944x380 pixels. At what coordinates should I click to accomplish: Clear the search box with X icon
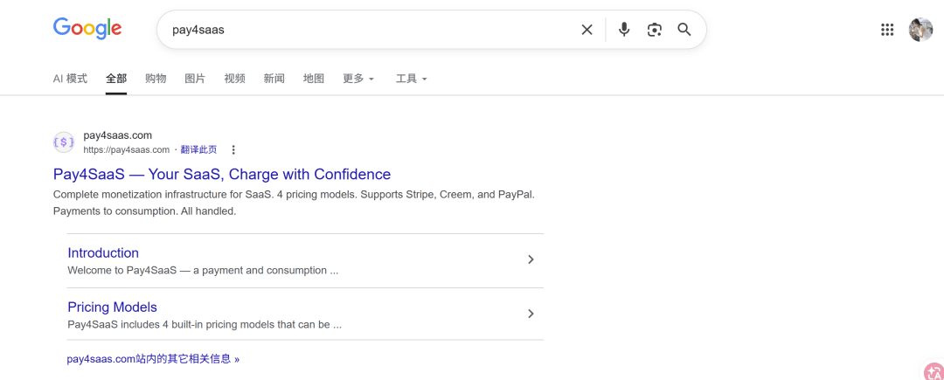pos(587,30)
